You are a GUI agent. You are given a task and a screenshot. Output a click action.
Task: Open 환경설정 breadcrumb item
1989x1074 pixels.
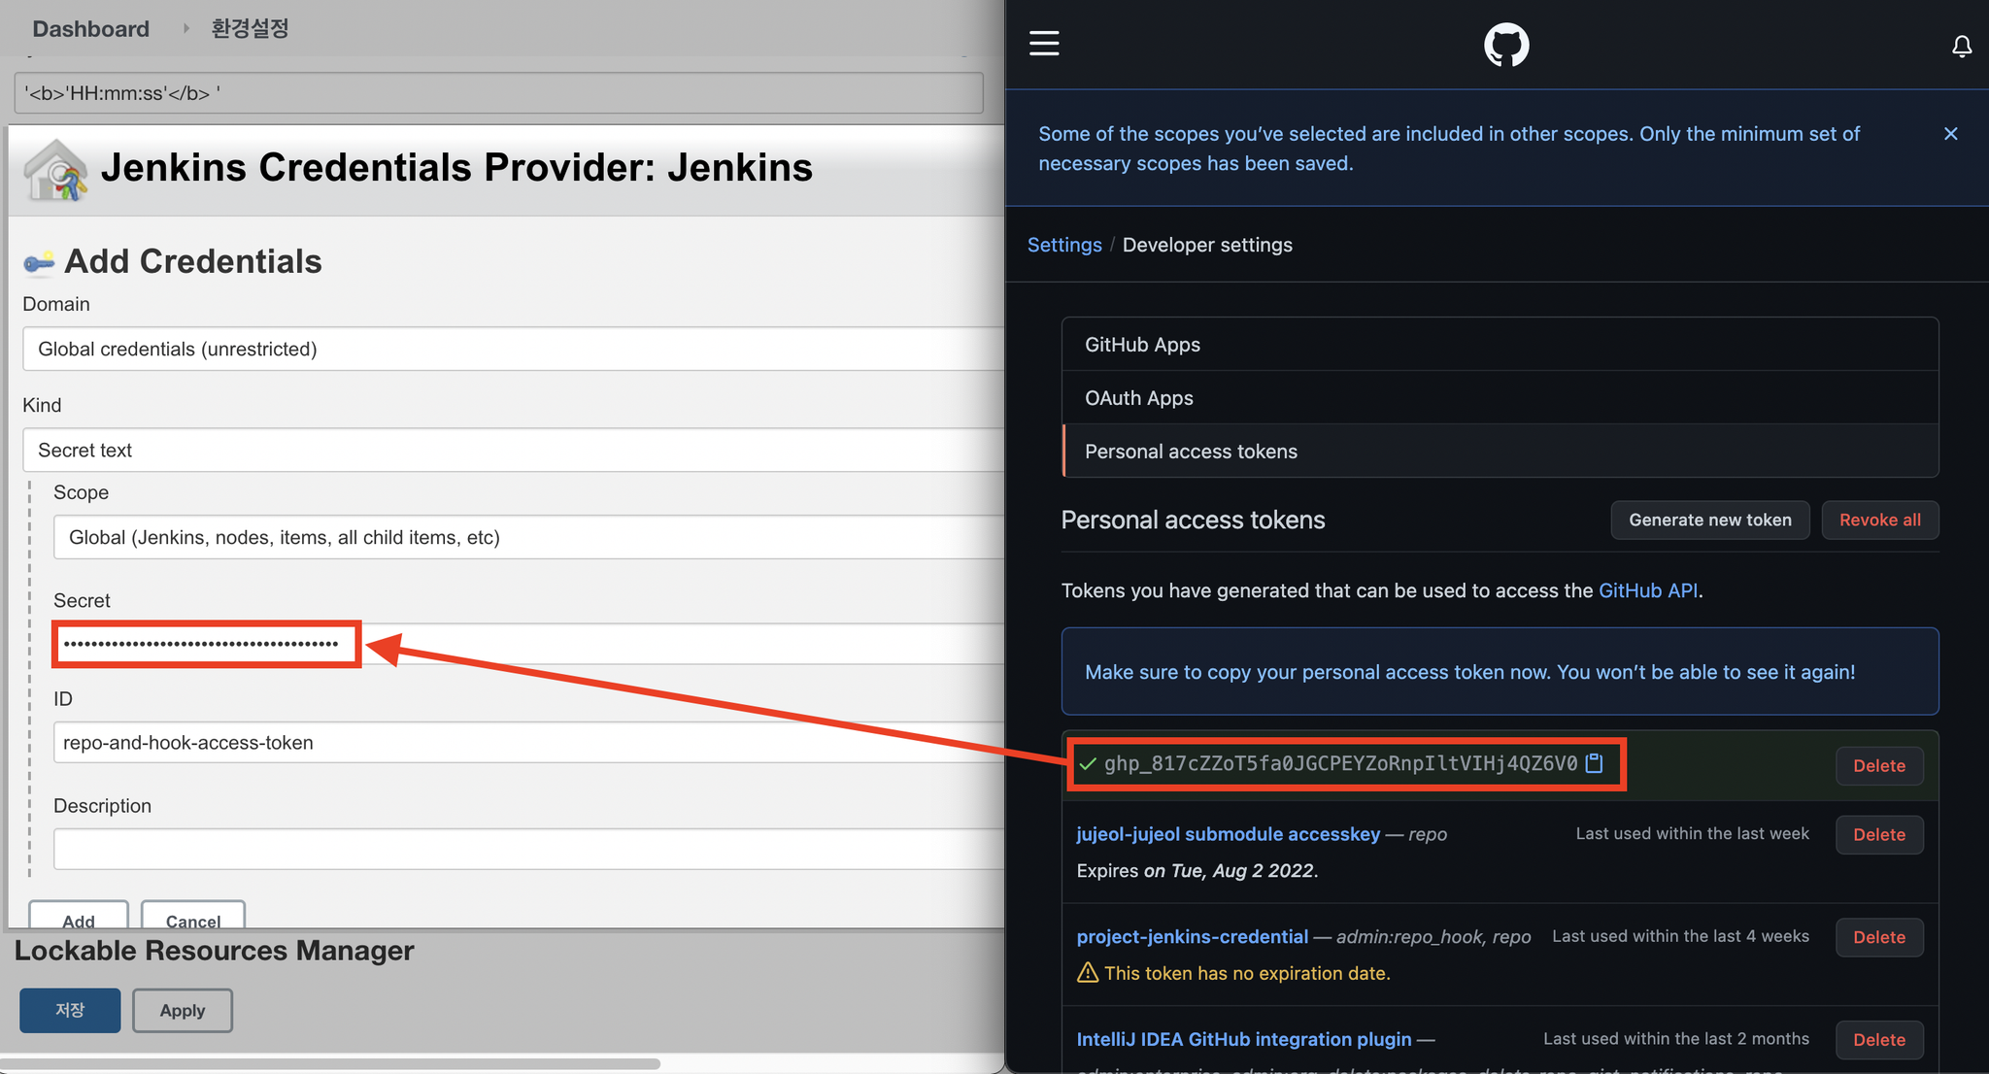(x=250, y=28)
